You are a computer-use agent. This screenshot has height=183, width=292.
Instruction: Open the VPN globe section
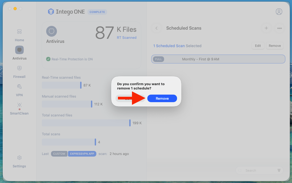pos(19,90)
